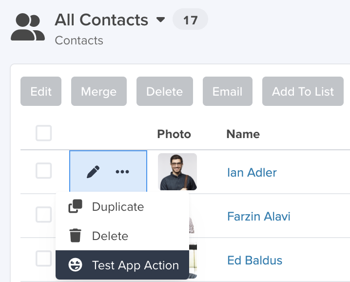The height and width of the screenshot is (282, 350).
Task: Check the checkbox for Farzin Alavi row
Action: point(44,215)
